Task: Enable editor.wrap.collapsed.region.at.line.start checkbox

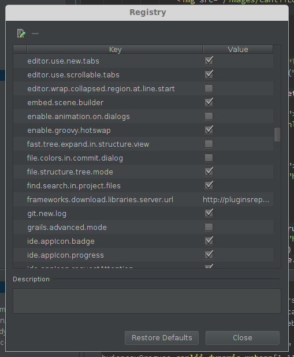Action: (209, 88)
